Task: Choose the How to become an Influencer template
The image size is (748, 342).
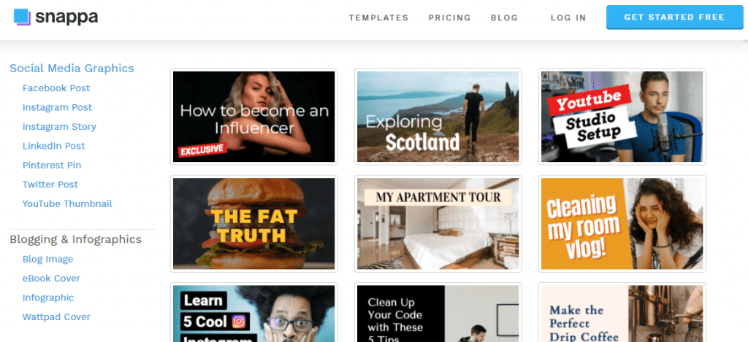Action: pos(253,117)
